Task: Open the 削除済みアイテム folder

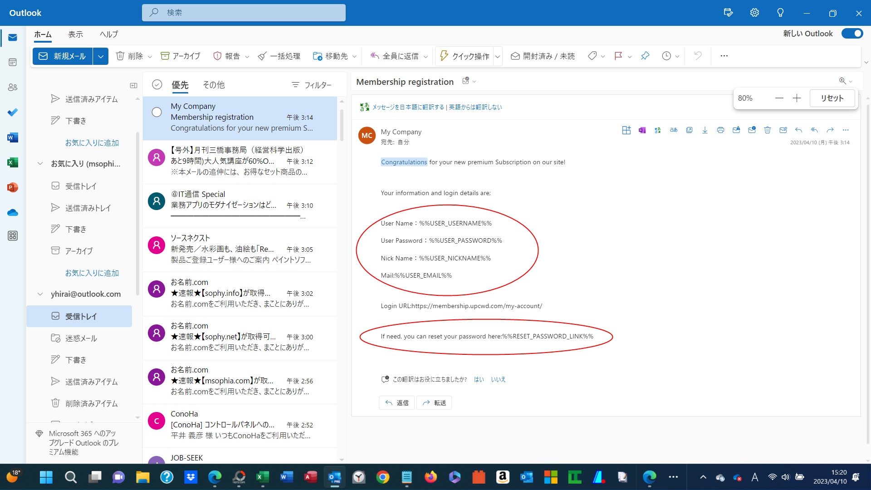Action: tap(79, 403)
